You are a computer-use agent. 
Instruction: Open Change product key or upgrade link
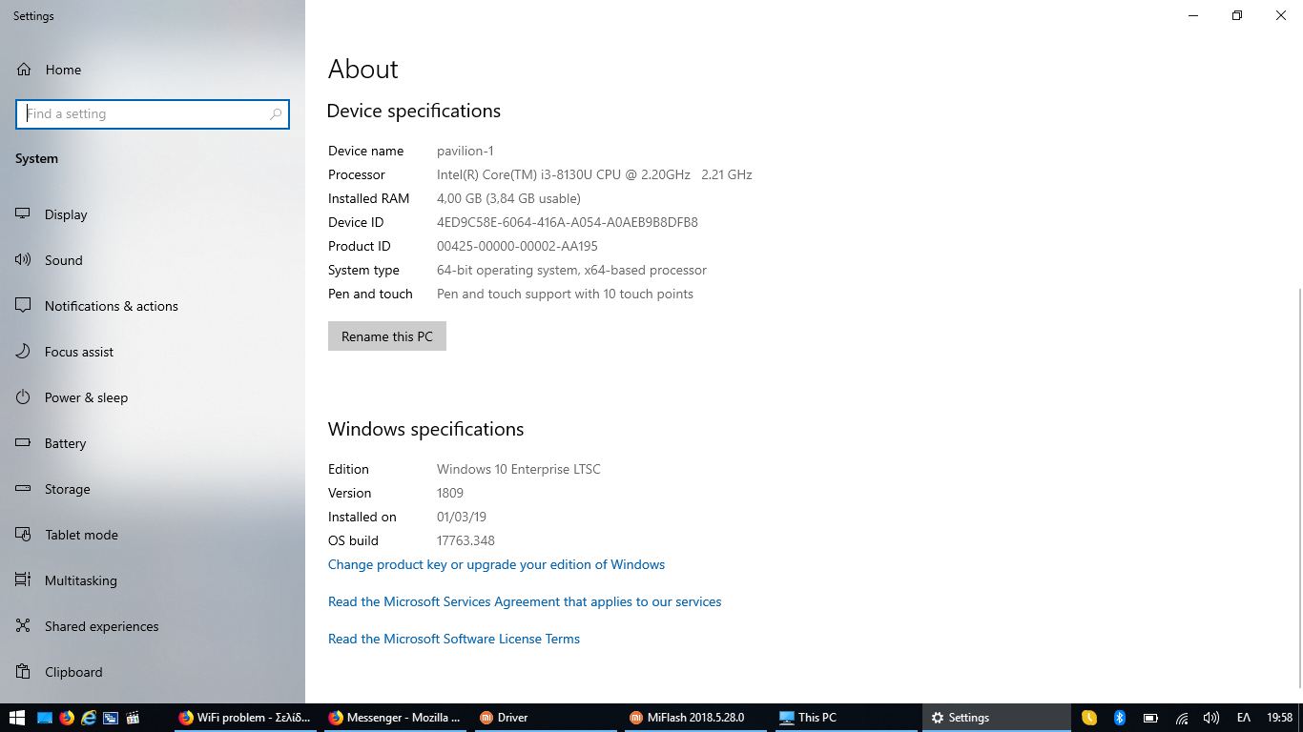coord(496,564)
